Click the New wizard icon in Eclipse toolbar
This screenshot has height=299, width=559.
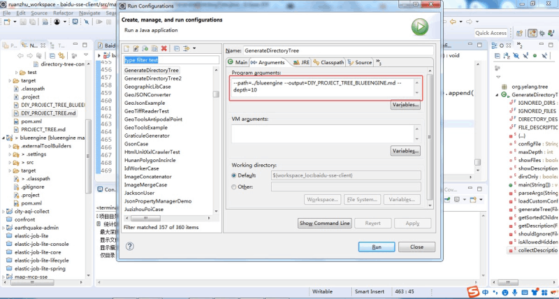tap(7, 22)
